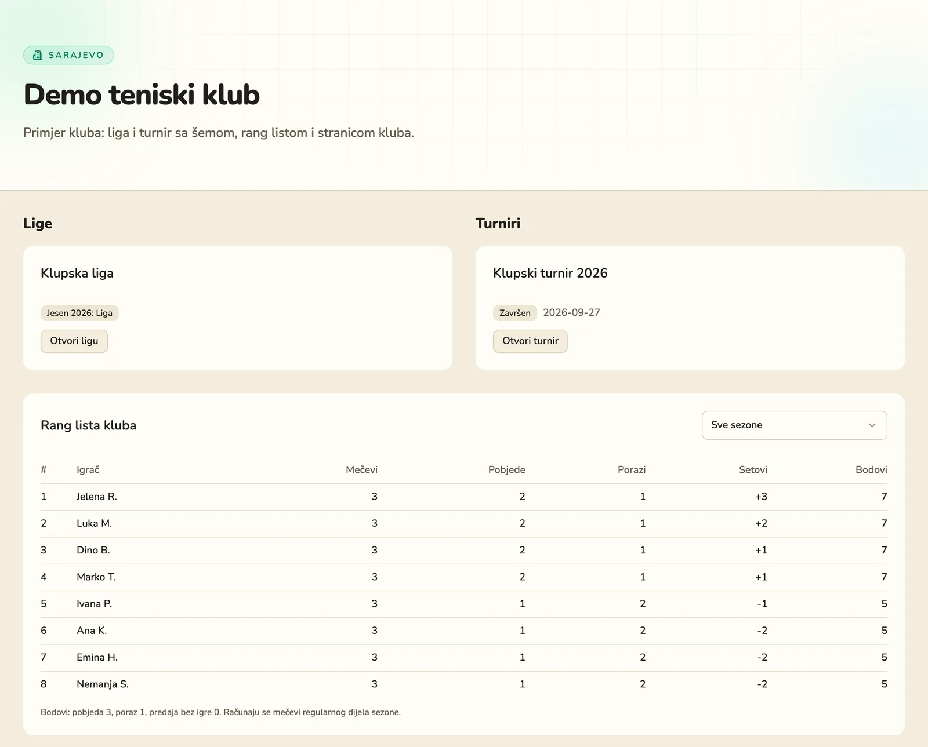Click the Završen status badge
This screenshot has width=928, height=747.
pyautogui.click(x=515, y=313)
